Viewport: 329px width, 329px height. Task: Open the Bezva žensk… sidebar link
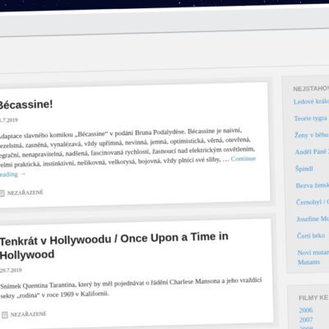click(x=313, y=186)
